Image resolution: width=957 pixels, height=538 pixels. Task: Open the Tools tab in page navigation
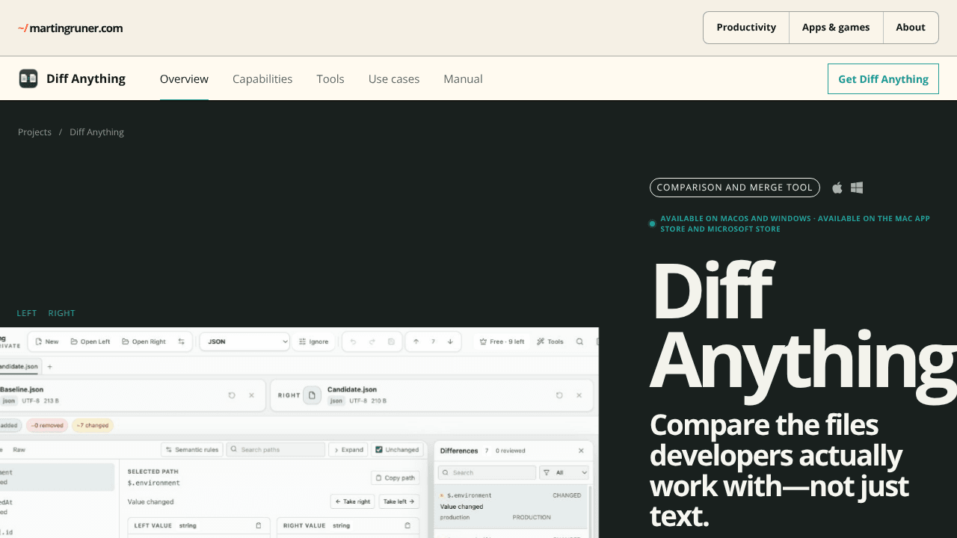[x=330, y=78]
